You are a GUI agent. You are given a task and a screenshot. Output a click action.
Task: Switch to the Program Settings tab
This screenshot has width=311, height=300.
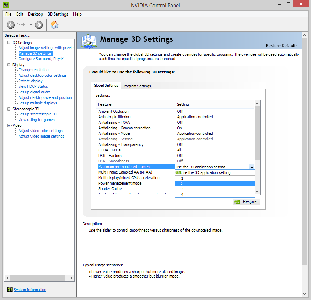pyautogui.click(x=136, y=86)
